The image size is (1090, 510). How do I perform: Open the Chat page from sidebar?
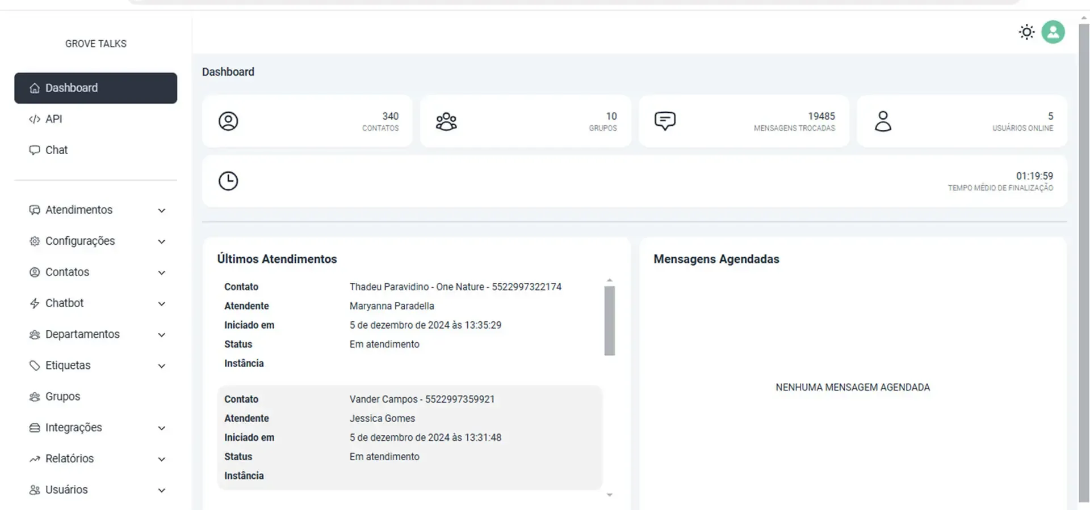click(56, 150)
